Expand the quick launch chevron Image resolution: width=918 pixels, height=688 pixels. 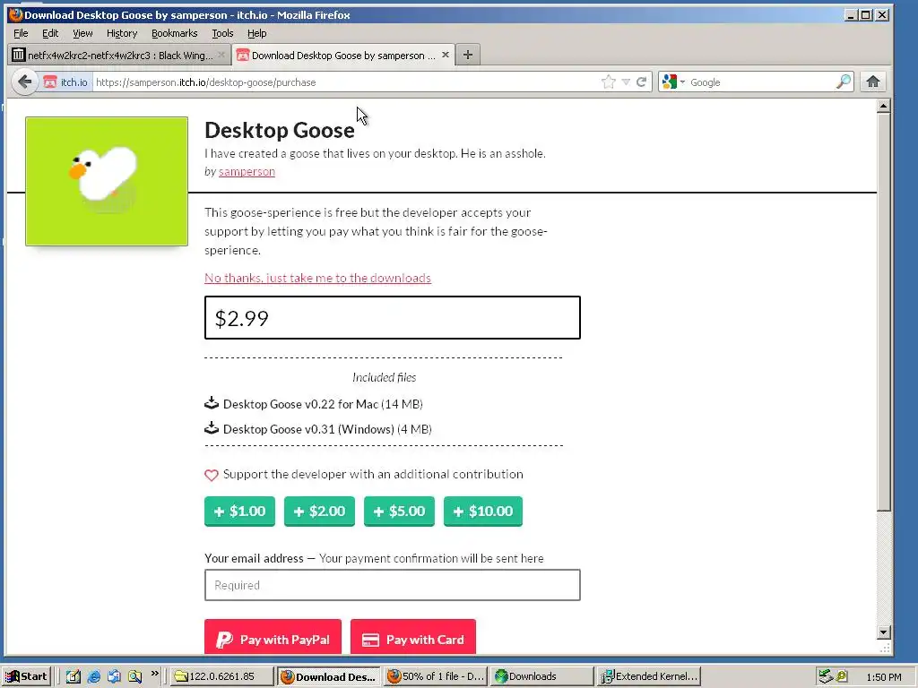coord(154,674)
